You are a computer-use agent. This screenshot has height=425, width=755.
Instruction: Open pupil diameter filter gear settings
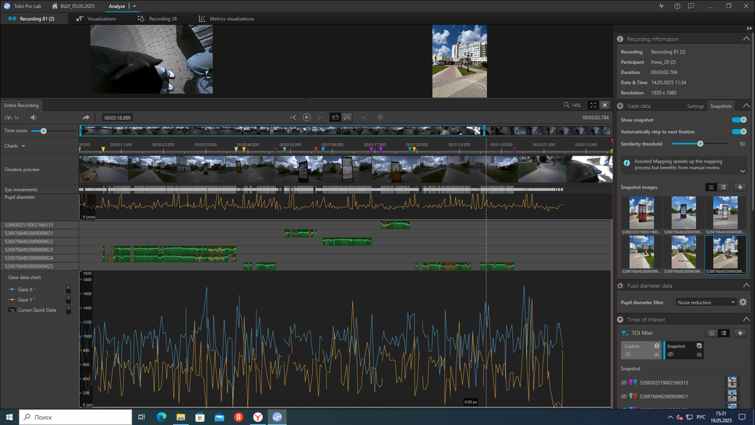[x=742, y=302]
